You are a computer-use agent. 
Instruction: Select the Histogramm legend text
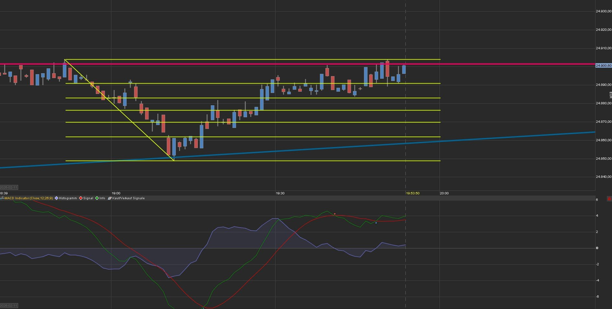[x=68, y=198]
